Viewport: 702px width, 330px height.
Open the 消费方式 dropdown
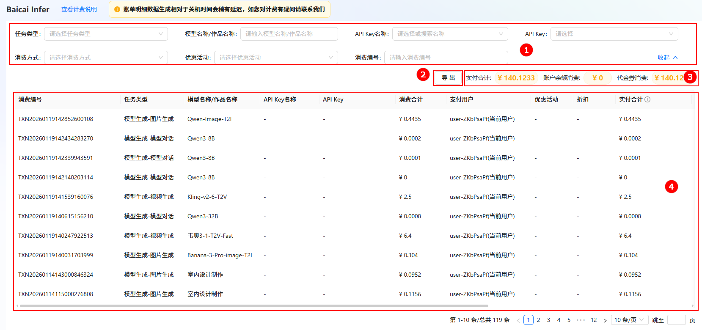(x=106, y=58)
